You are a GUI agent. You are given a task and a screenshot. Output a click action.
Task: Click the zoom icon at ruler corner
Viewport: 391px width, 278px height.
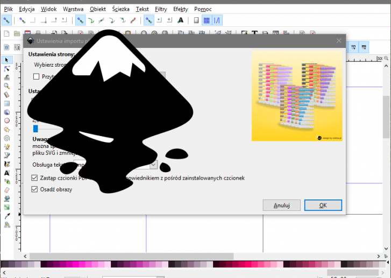pos(386,58)
